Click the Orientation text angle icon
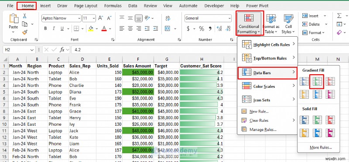 click(147, 18)
